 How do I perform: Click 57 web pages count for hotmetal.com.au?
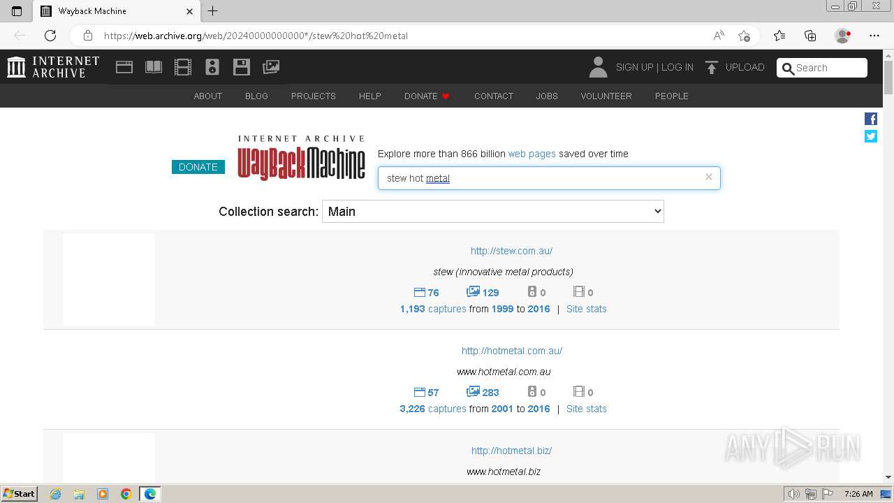pos(427,393)
